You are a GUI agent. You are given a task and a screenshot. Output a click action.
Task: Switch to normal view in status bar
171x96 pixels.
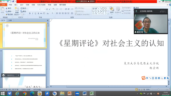coord(137,90)
